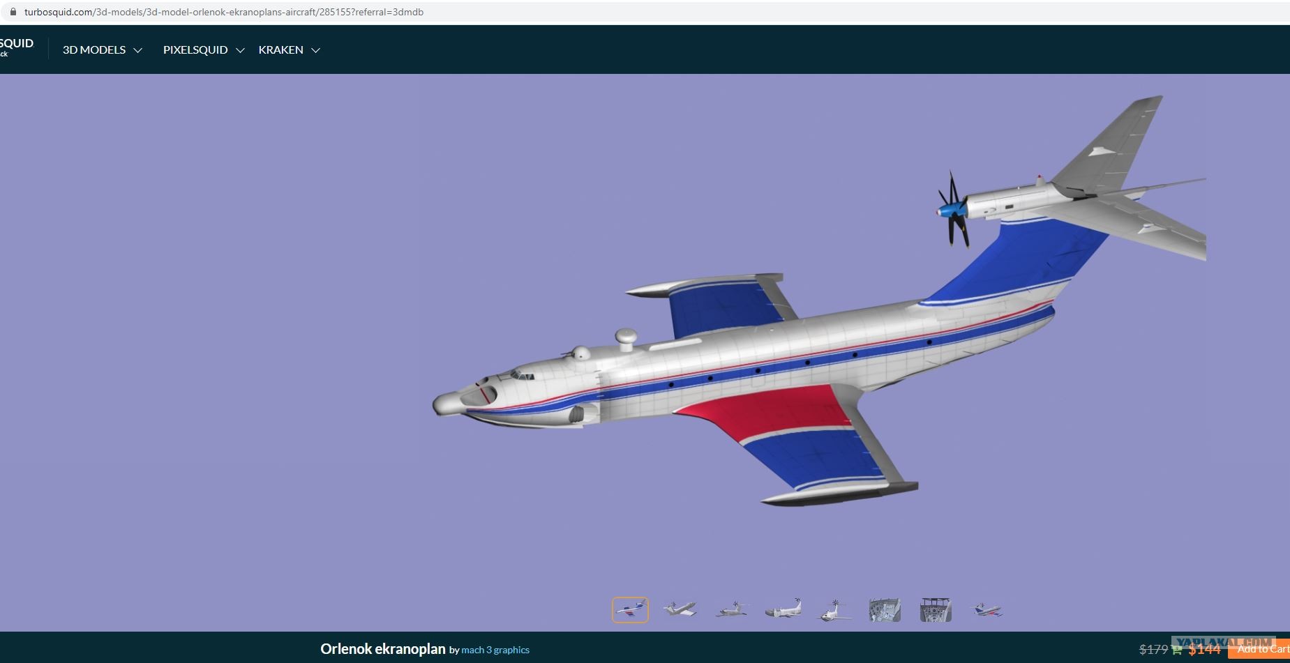Select the third thumbnail with rear view
This screenshot has width=1290, height=663.
point(732,610)
